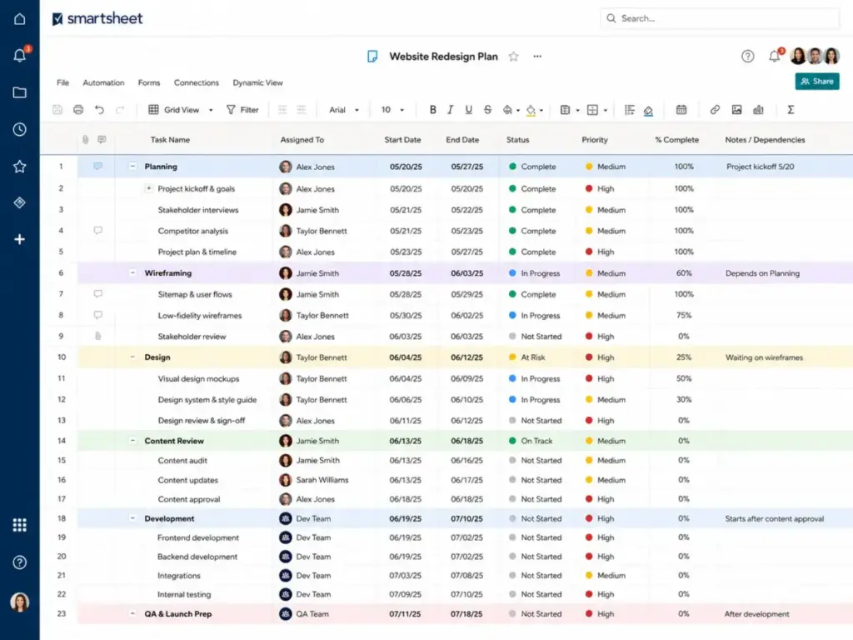Click the clear formatting eraser icon

pyautogui.click(x=648, y=111)
